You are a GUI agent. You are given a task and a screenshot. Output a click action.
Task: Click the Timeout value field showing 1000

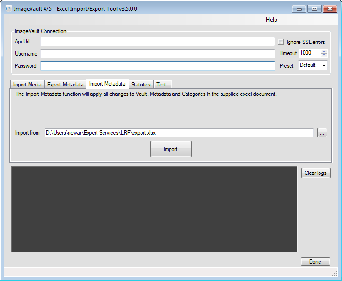point(310,53)
